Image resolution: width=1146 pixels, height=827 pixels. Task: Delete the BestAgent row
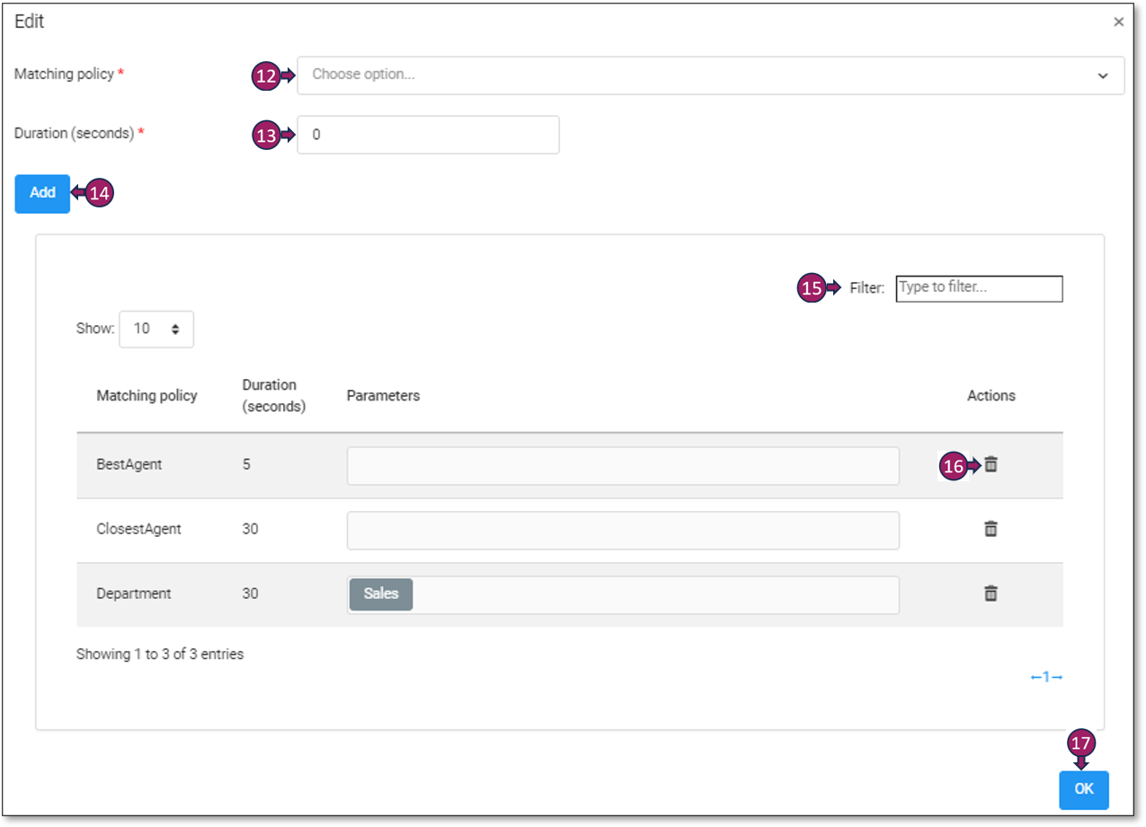point(991,464)
